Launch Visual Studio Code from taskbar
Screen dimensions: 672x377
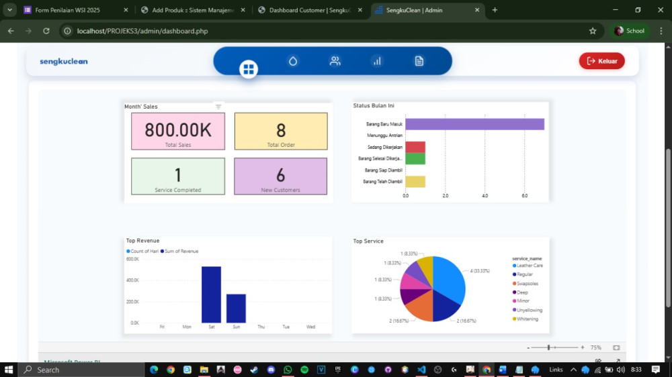point(421,370)
